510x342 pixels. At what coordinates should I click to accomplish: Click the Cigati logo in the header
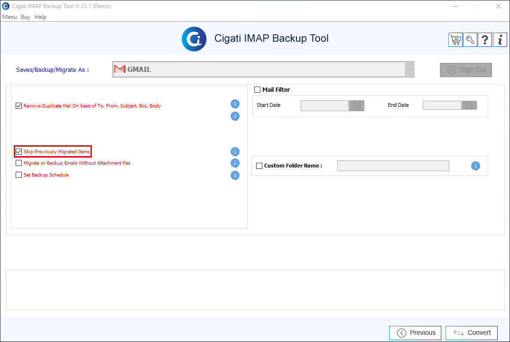[x=194, y=39]
